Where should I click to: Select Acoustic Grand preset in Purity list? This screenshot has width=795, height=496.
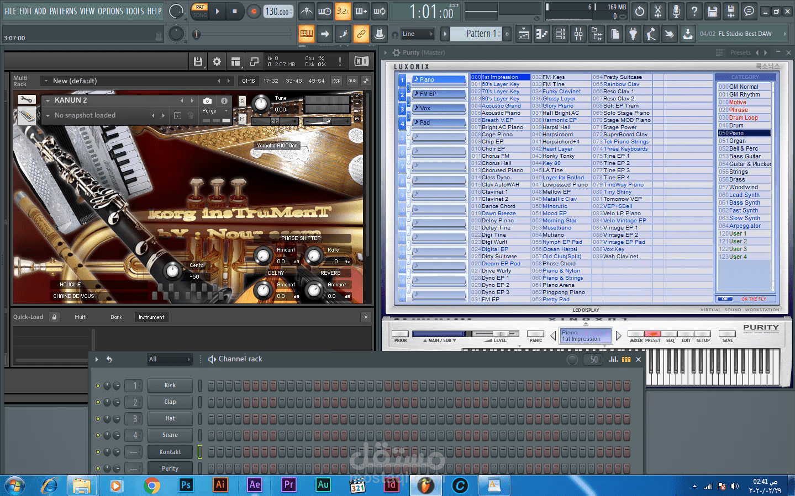pyautogui.click(x=501, y=106)
